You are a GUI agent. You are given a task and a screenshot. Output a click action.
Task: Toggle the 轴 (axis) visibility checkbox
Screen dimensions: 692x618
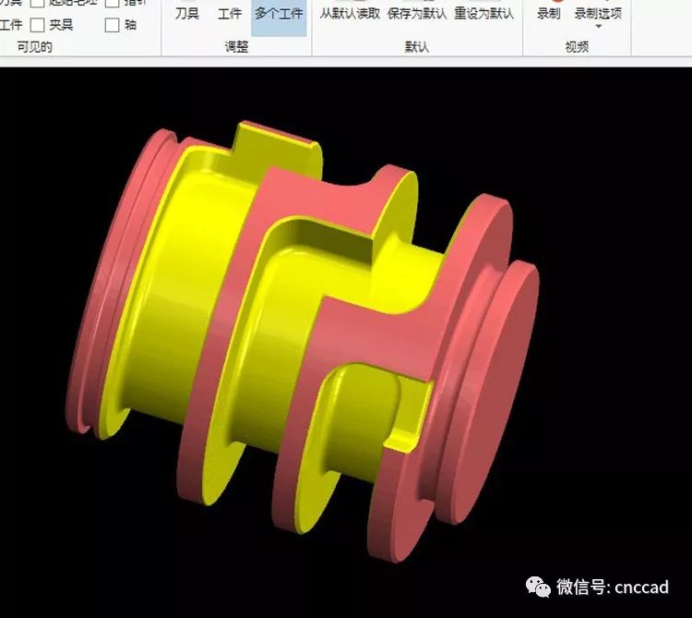coord(112,25)
